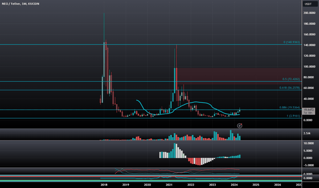
Task: Click the 2020 label on time axis
Action: (x=147, y=185)
